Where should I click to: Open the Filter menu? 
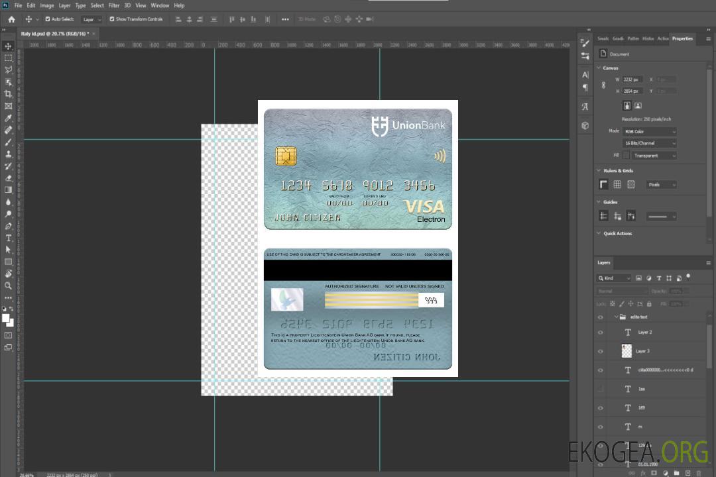pos(114,5)
